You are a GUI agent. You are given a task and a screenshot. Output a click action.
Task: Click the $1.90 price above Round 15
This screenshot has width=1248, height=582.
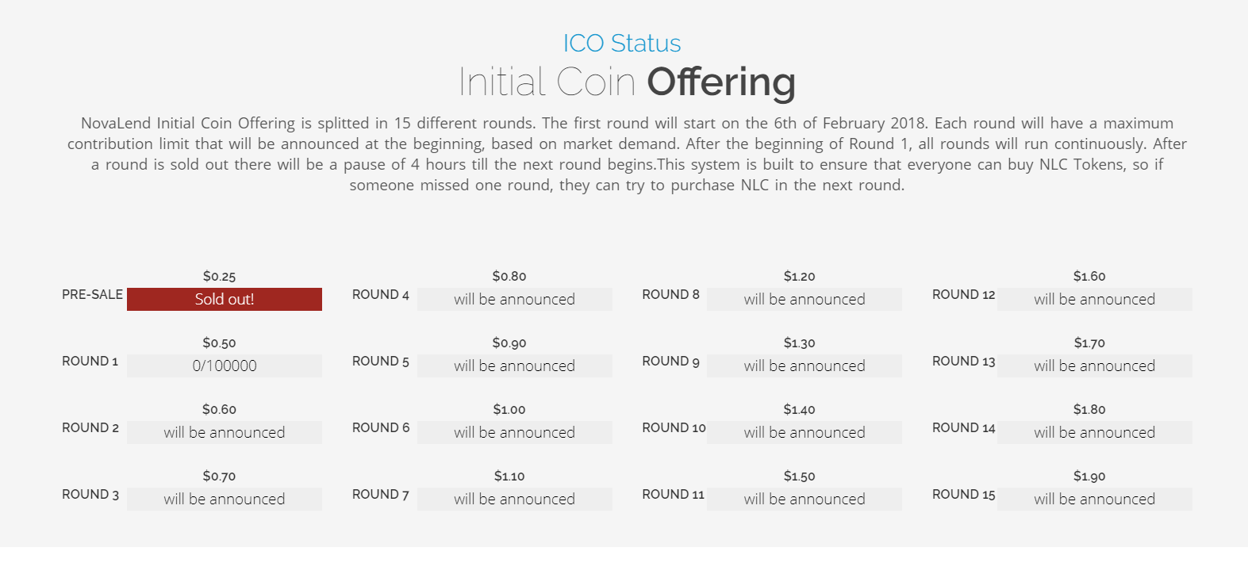1089,476
